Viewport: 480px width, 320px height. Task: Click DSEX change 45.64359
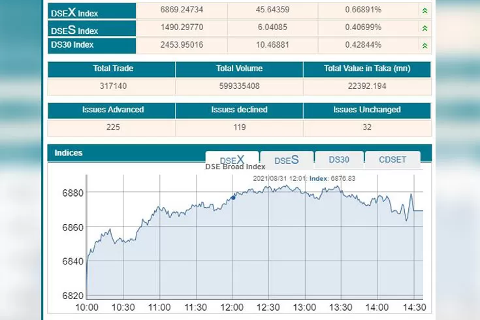click(272, 10)
